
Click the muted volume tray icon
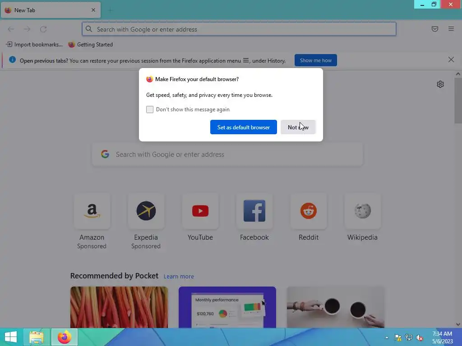pyautogui.click(x=420, y=337)
